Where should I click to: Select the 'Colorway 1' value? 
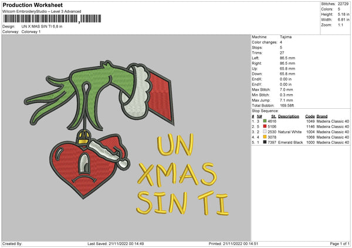31,32
